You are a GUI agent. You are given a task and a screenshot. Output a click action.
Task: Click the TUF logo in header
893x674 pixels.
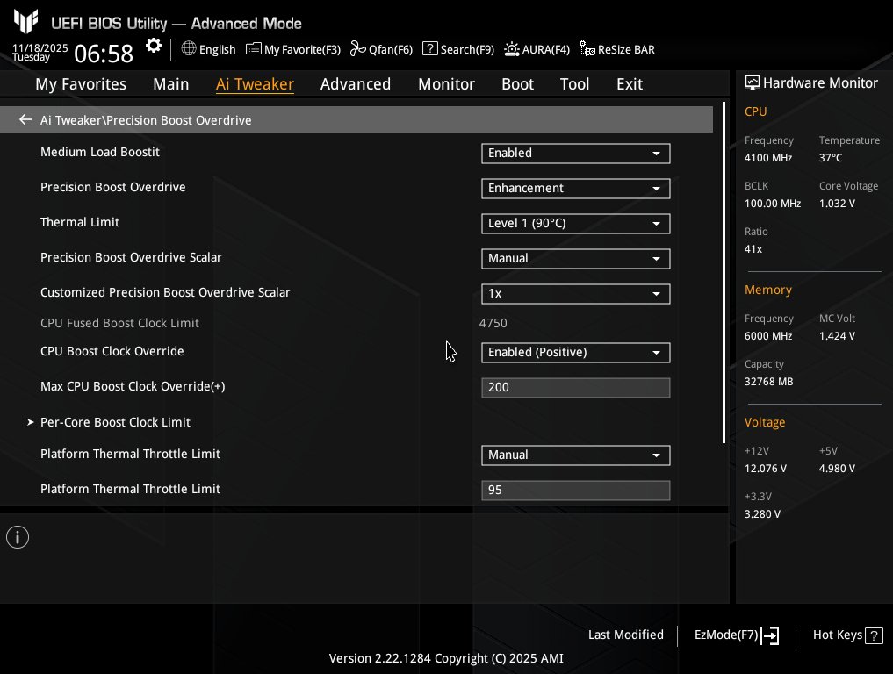point(26,22)
